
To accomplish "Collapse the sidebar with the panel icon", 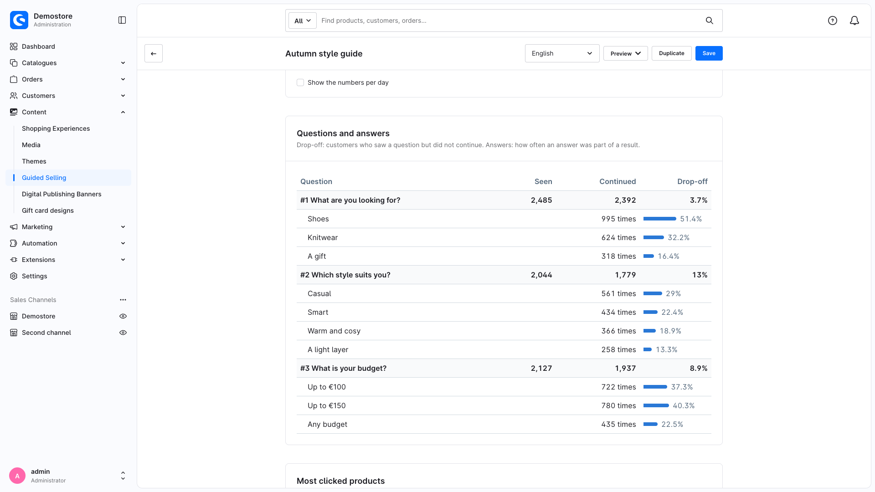I will tap(122, 20).
